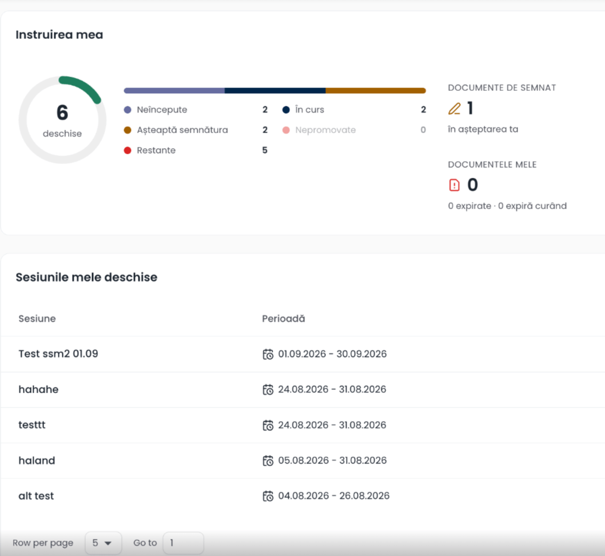Click the Așteaptă semnătura status label
This screenshot has width=605, height=556.
182,130
